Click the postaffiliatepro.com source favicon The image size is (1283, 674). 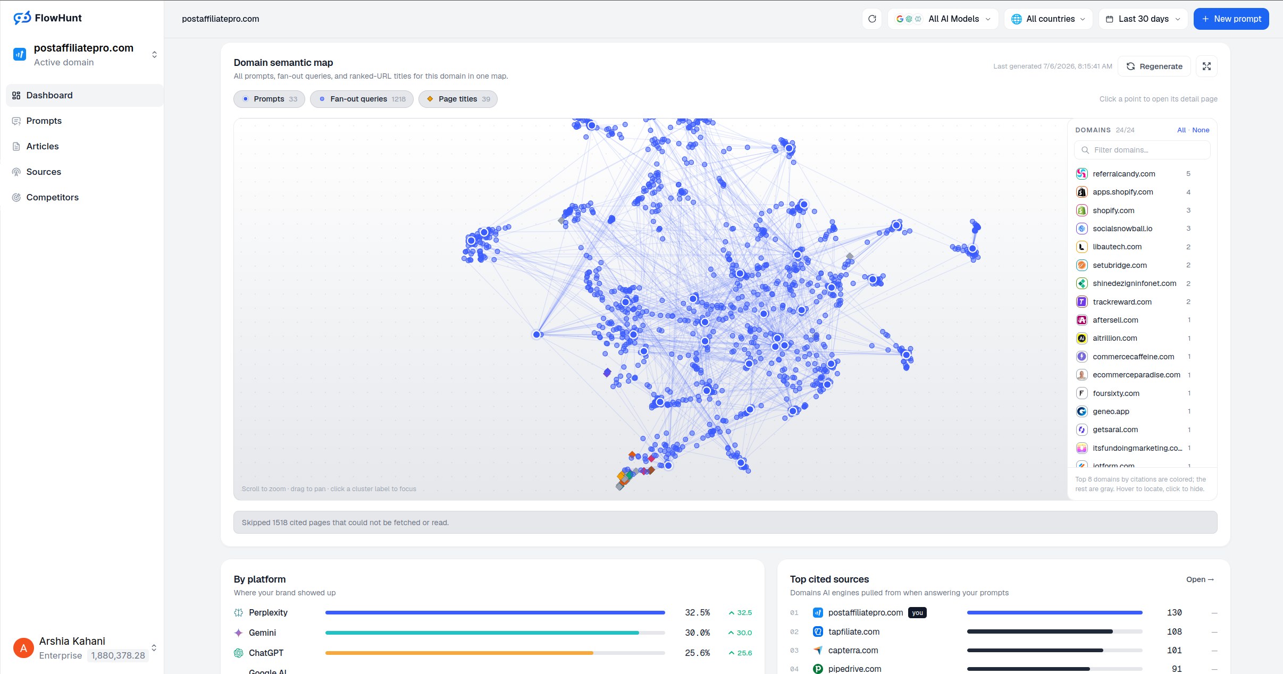(818, 613)
